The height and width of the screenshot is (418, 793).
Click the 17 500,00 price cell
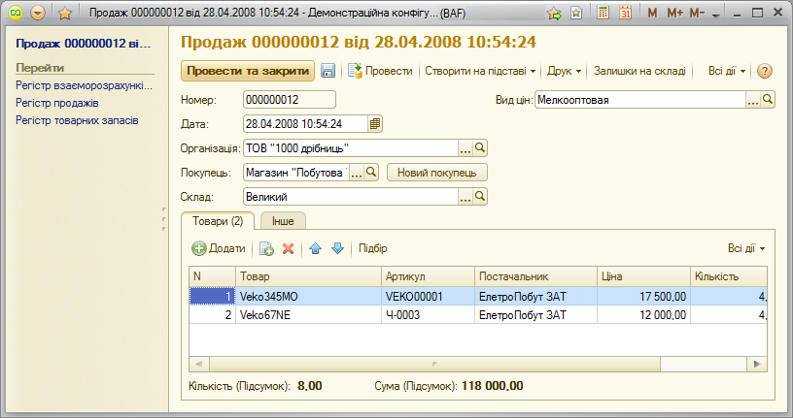tap(643, 297)
